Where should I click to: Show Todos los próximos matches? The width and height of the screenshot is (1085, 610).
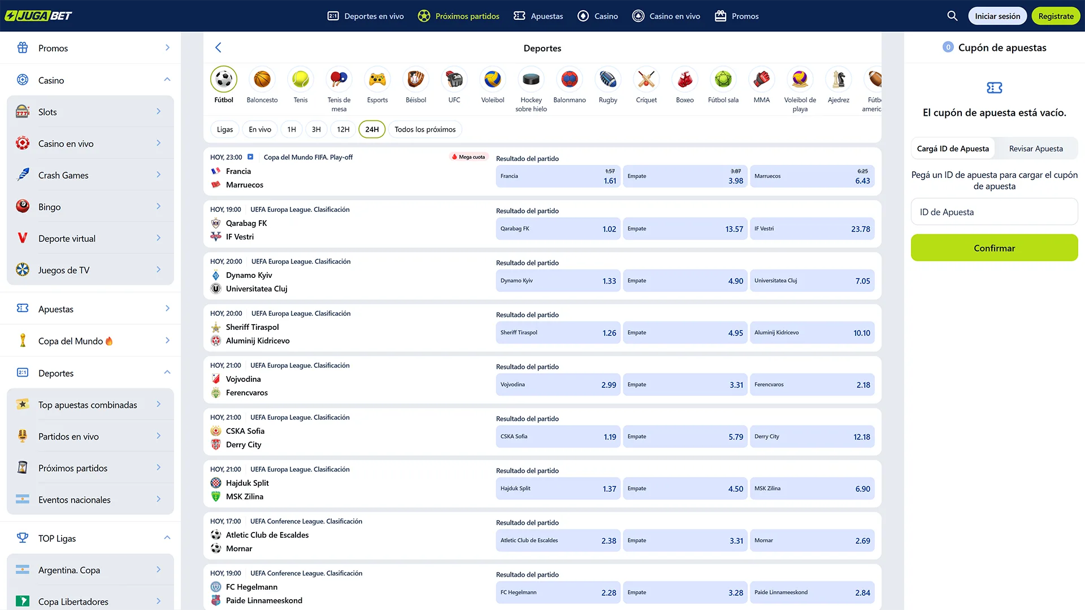[425, 129]
